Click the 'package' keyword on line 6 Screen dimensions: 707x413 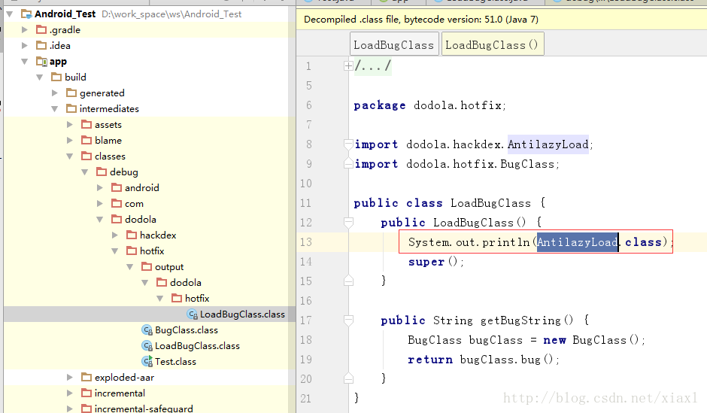pyautogui.click(x=380, y=105)
